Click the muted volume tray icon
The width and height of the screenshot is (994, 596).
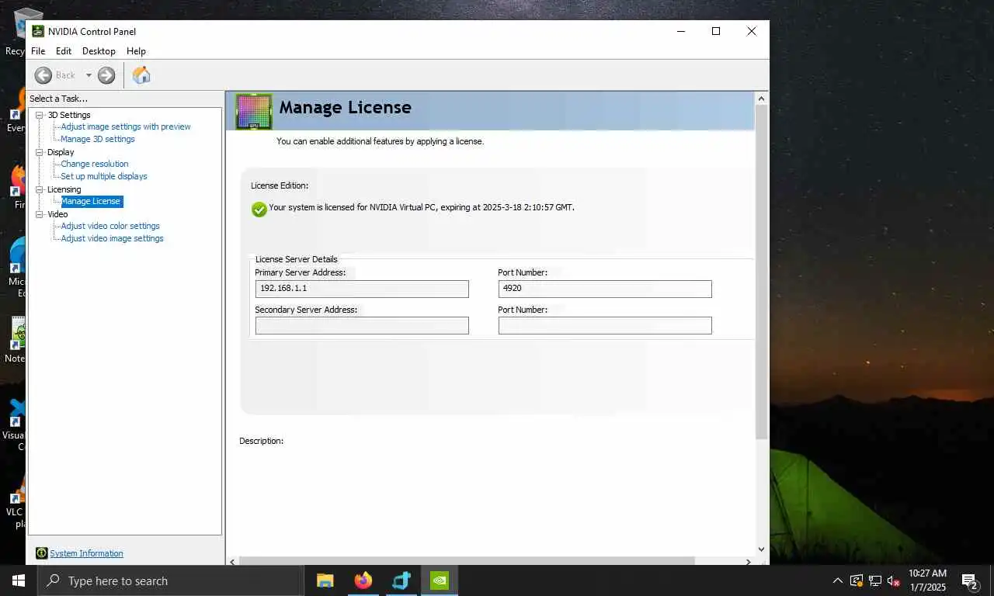[893, 580]
